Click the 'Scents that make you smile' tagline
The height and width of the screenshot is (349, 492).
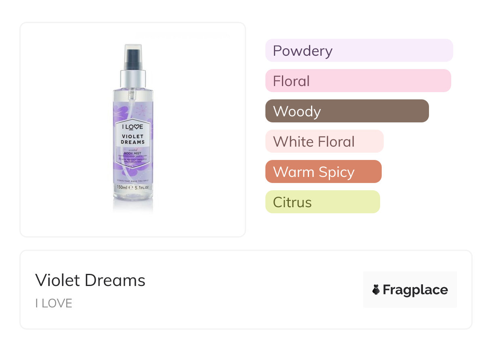132,180
